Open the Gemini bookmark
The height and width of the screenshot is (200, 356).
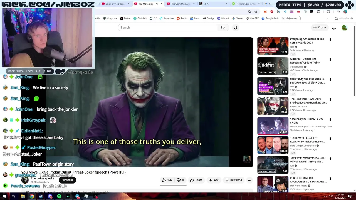pos(238,19)
